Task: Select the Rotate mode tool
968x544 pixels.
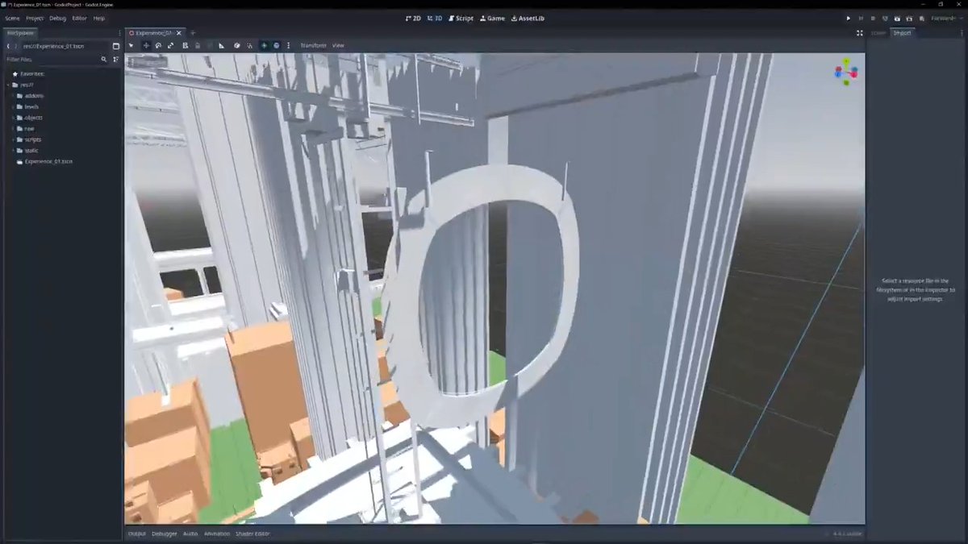Action: [x=158, y=45]
